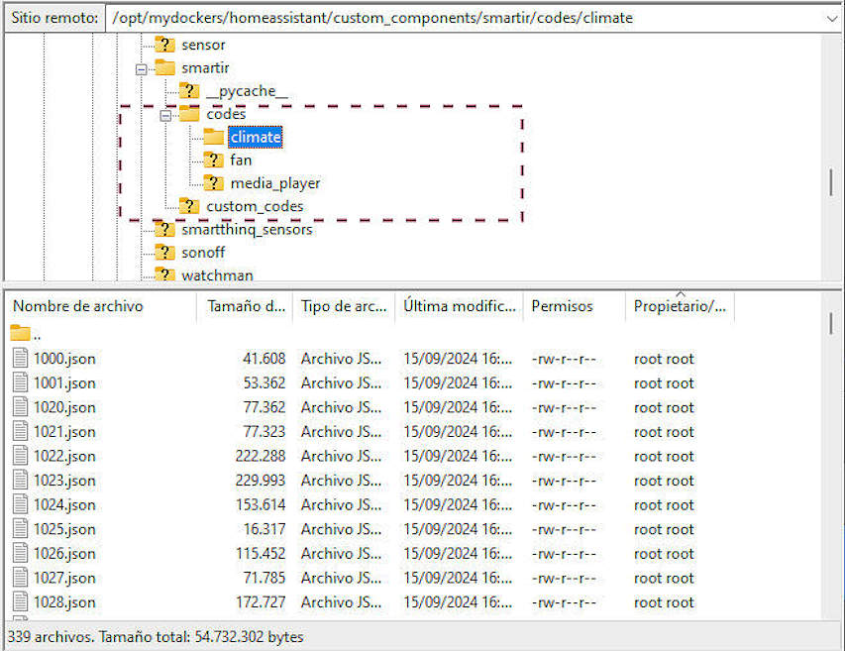Collapse the codes folder tree node
This screenshot has height=651, width=845.
coord(166,115)
